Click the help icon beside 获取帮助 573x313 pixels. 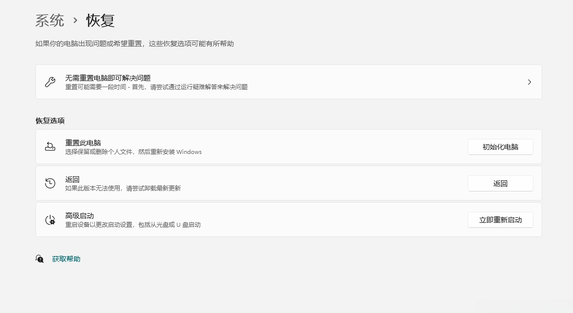tap(40, 259)
